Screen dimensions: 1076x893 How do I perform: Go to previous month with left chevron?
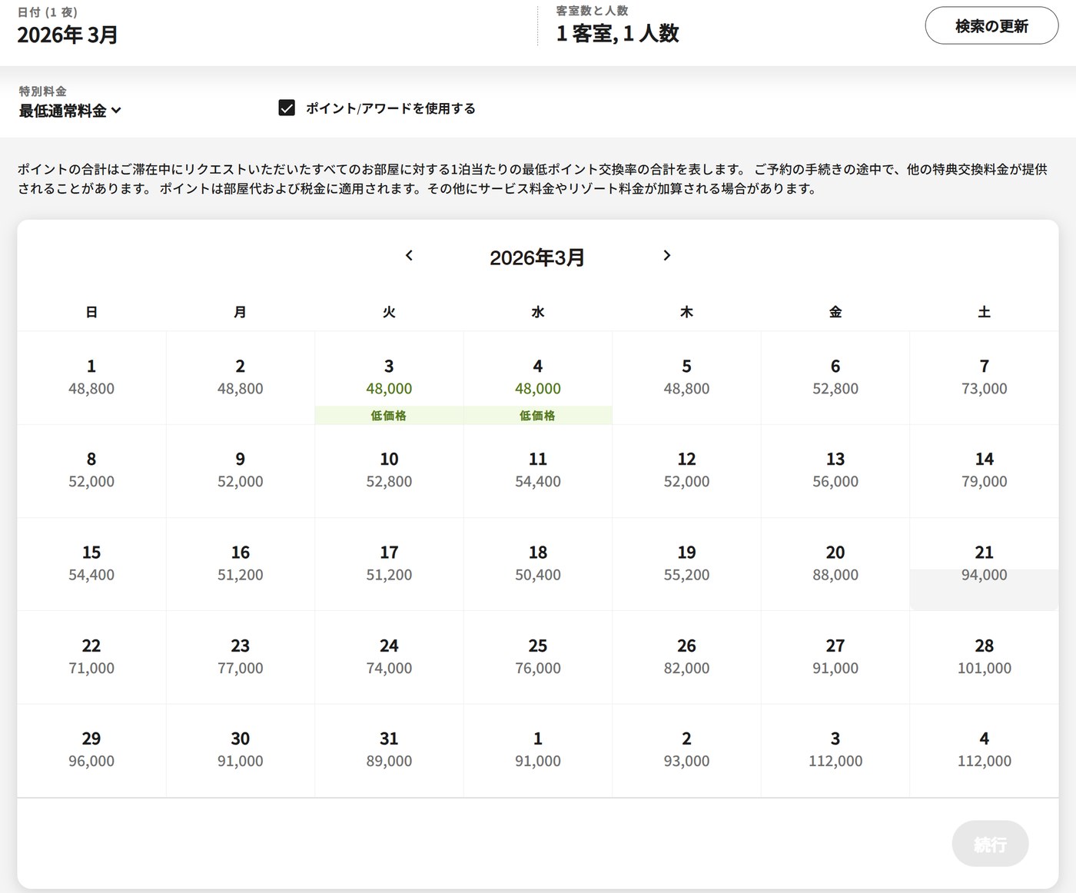(x=409, y=256)
